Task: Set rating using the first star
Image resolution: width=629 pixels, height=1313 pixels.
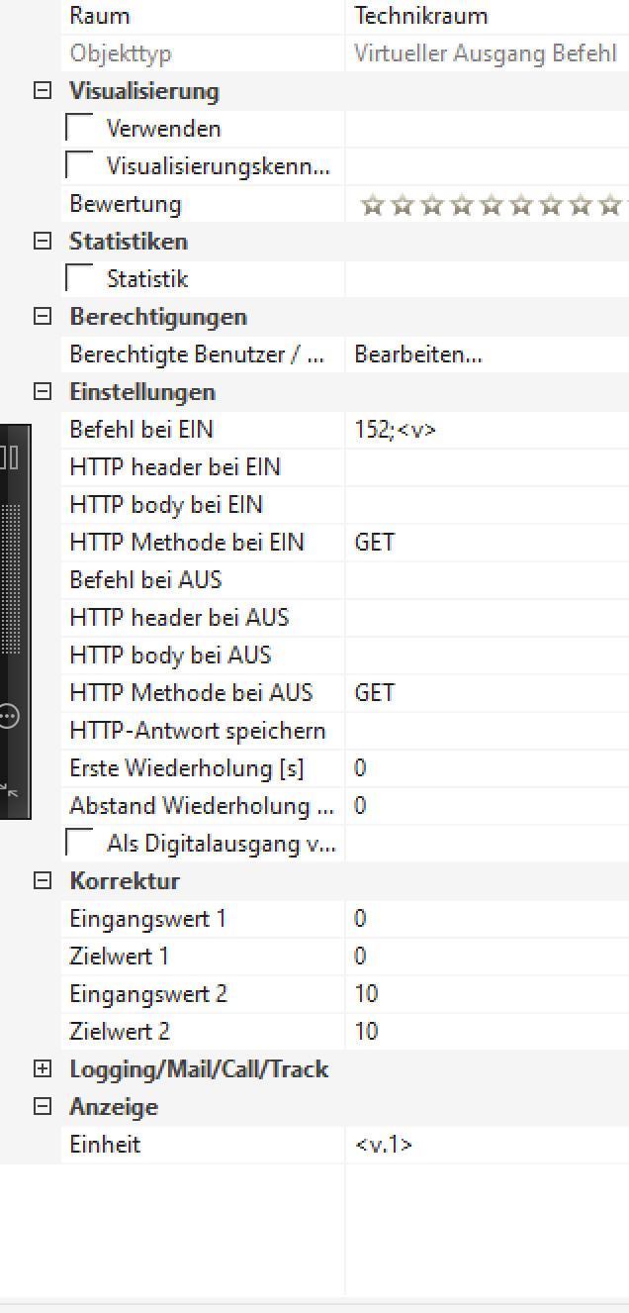Action: point(372,205)
